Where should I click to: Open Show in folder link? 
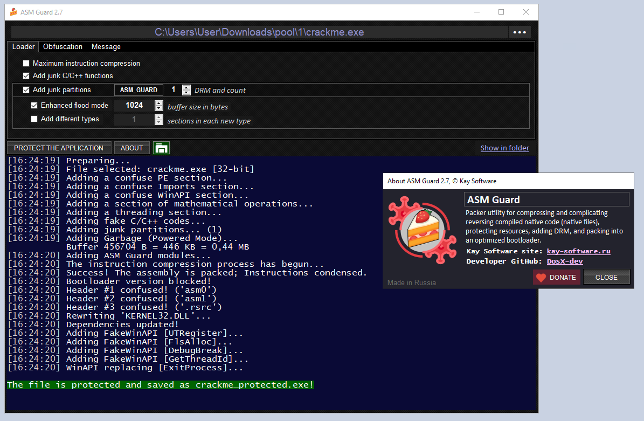pyautogui.click(x=505, y=148)
